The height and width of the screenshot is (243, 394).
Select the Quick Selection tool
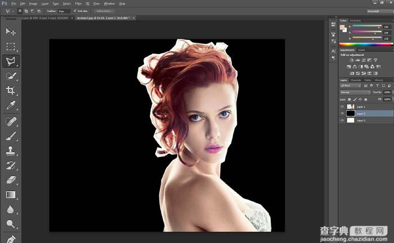11,76
